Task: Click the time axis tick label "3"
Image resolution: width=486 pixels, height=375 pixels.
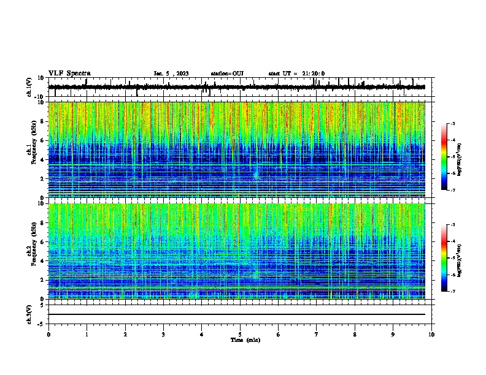Action: point(163,335)
